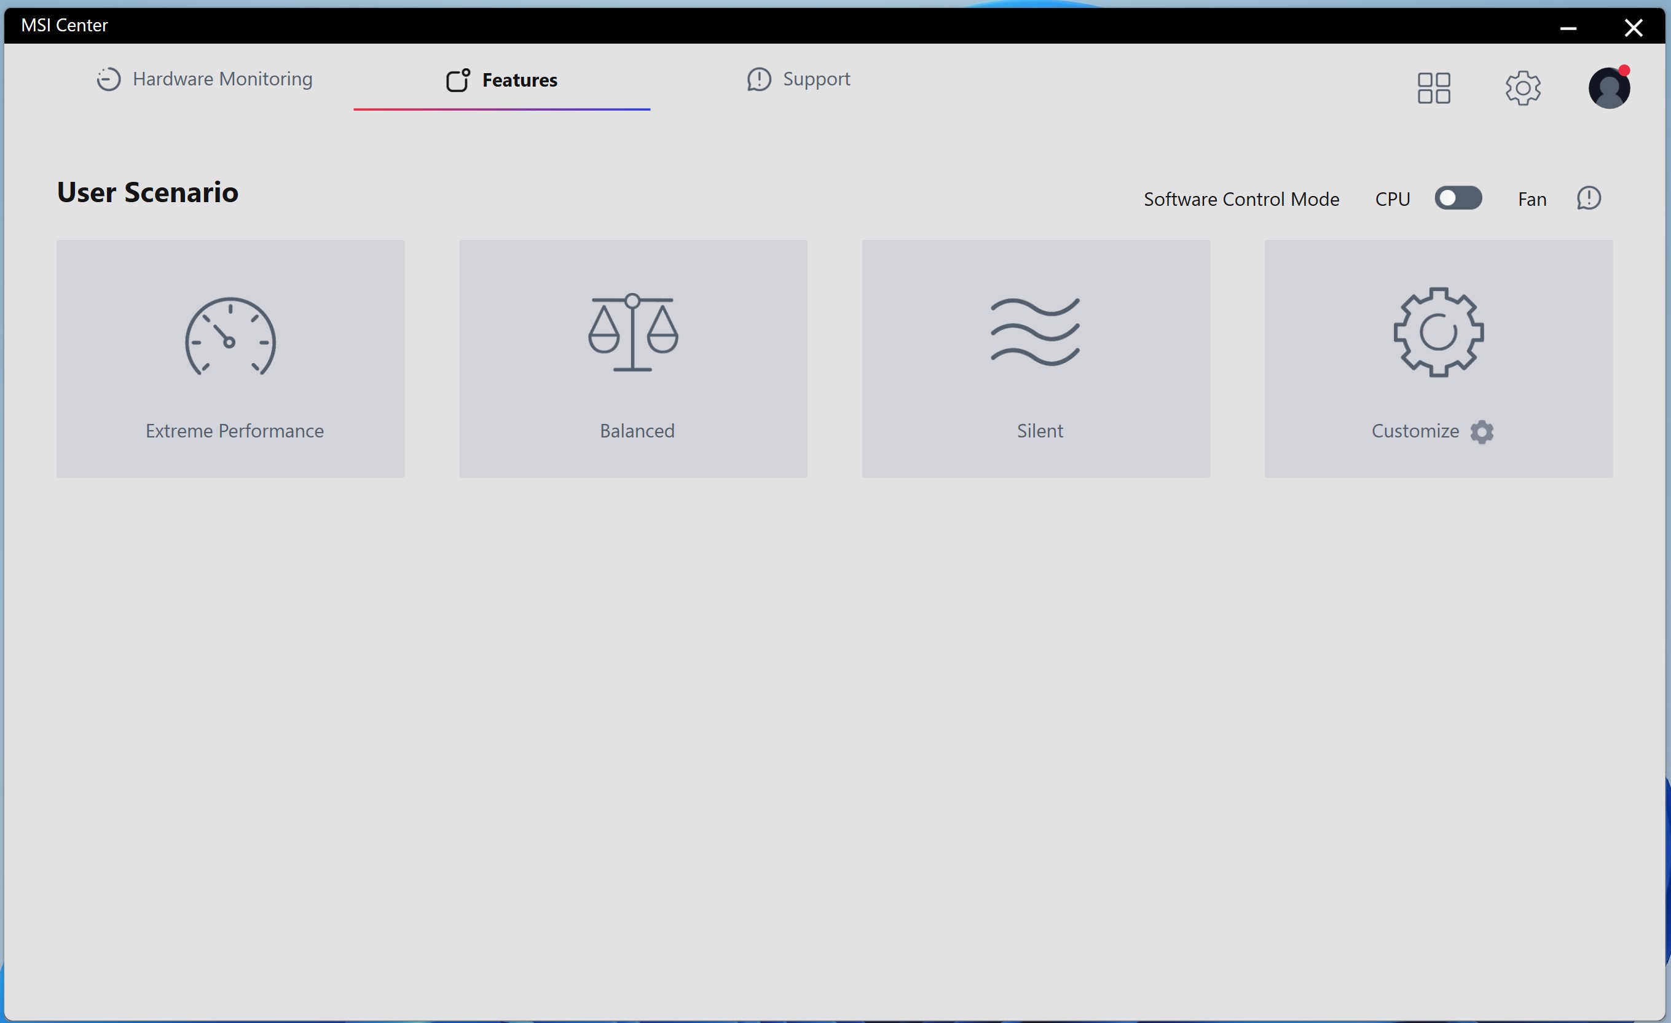The image size is (1671, 1023).
Task: Switch to the Hardware Monitoring tab
Action: pos(203,79)
